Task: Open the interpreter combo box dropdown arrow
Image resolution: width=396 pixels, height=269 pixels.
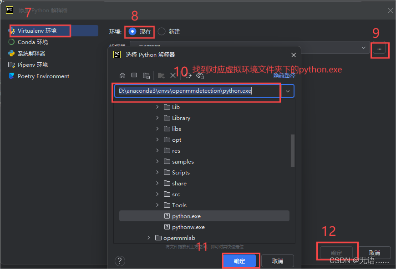Action: [x=363, y=48]
